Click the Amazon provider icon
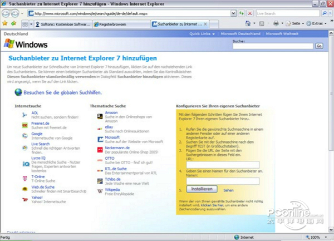Viewport: 334px width, 241px height. 100,116
